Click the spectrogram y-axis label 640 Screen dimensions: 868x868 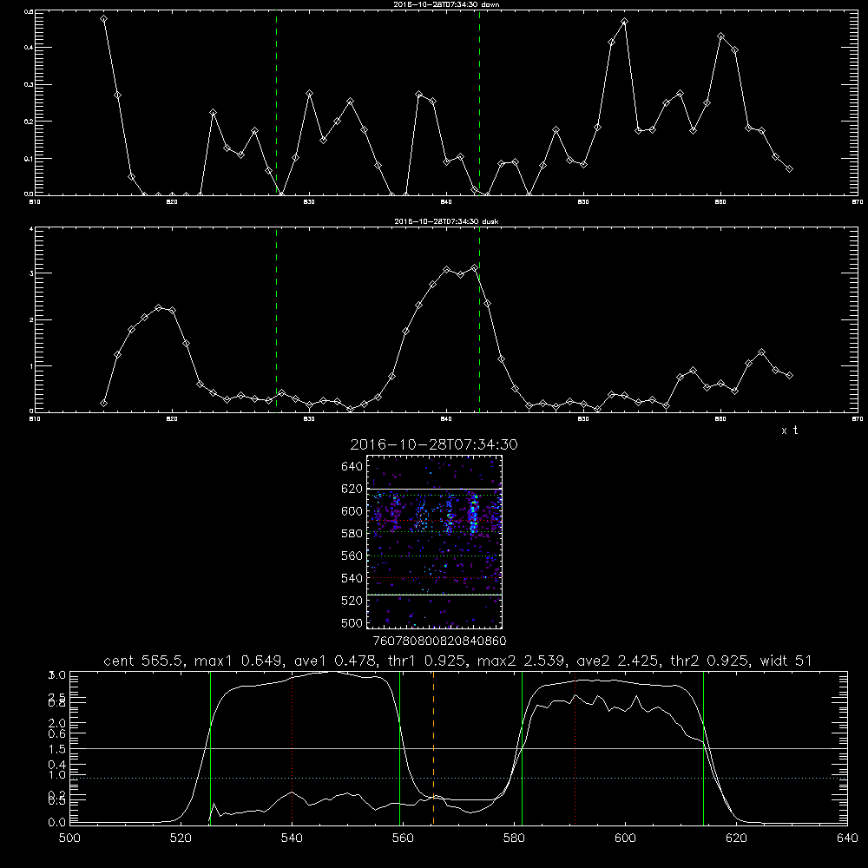click(352, 467)
